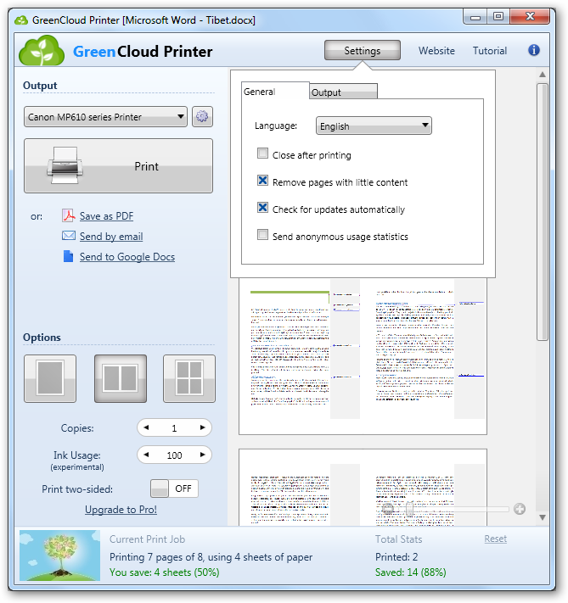568x603 pixels.
Task: Minimize the GreenCloud Printer window
Action: click(475, 17)
